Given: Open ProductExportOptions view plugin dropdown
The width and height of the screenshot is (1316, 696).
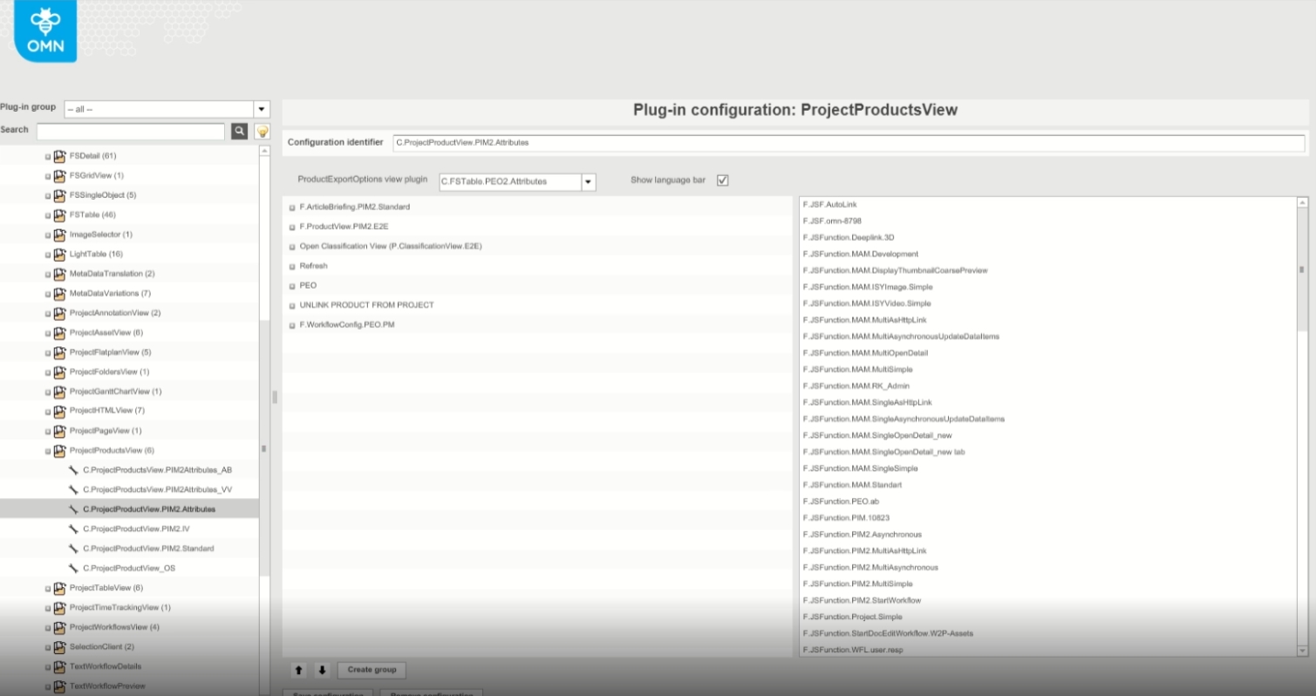Looking at the screenshot, I should (x=589, y=182).
